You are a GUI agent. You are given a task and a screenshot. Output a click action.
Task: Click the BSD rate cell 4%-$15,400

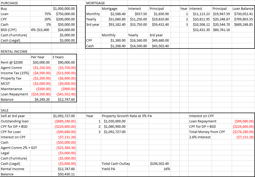[40, 30]
